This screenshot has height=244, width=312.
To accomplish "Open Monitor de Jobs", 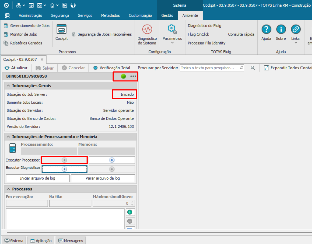I will (20, 34).
